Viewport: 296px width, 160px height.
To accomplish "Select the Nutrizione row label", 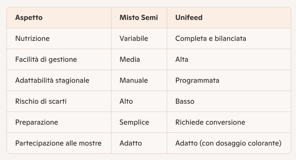I will click(x=32, y=38).
